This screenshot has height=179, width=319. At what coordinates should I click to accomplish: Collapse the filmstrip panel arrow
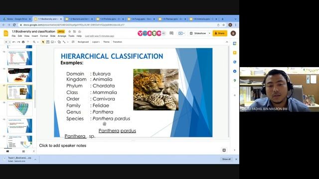[x=34, y=151]
